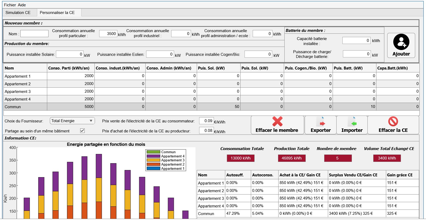Screen dimensions: 426x224
Task: Click the Nom input field
Action: tap(35, 33)
